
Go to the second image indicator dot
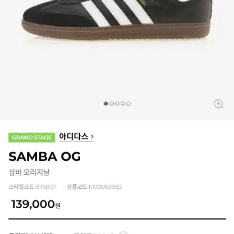112,104
